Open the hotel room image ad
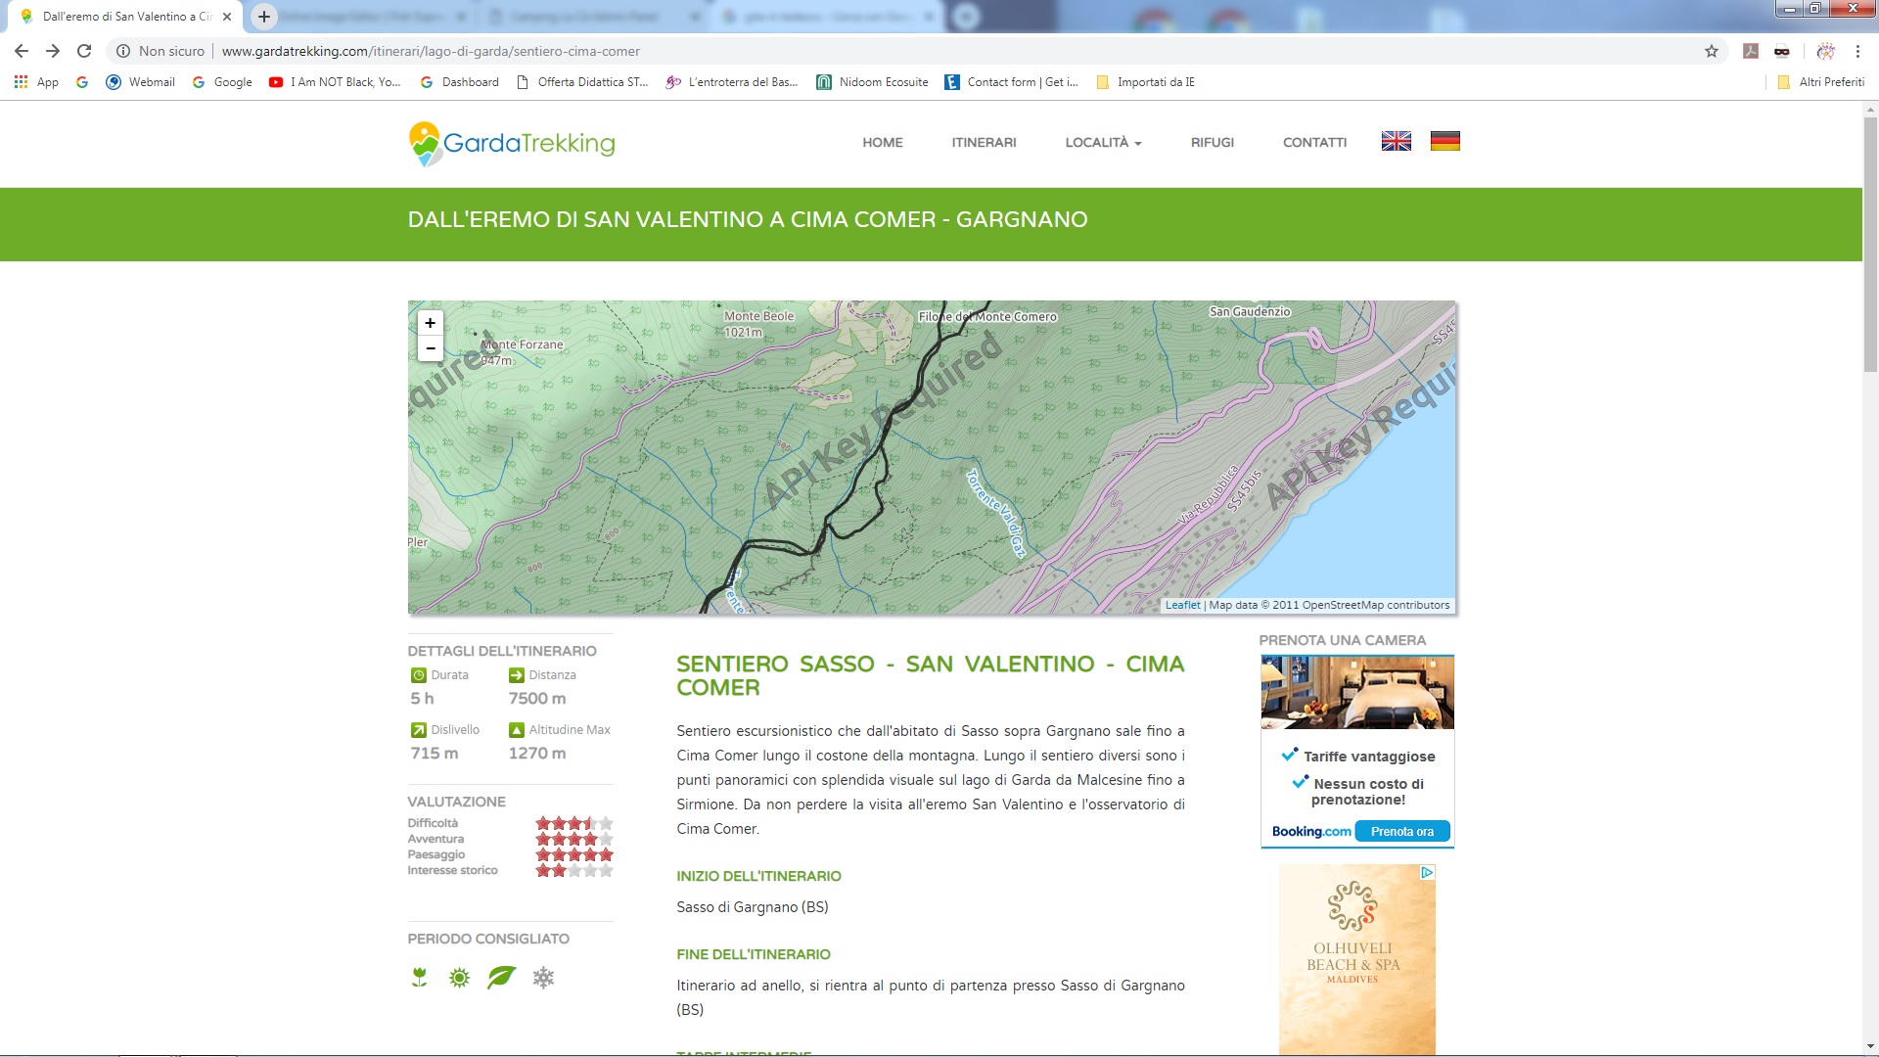 [x=1357, y=693]
